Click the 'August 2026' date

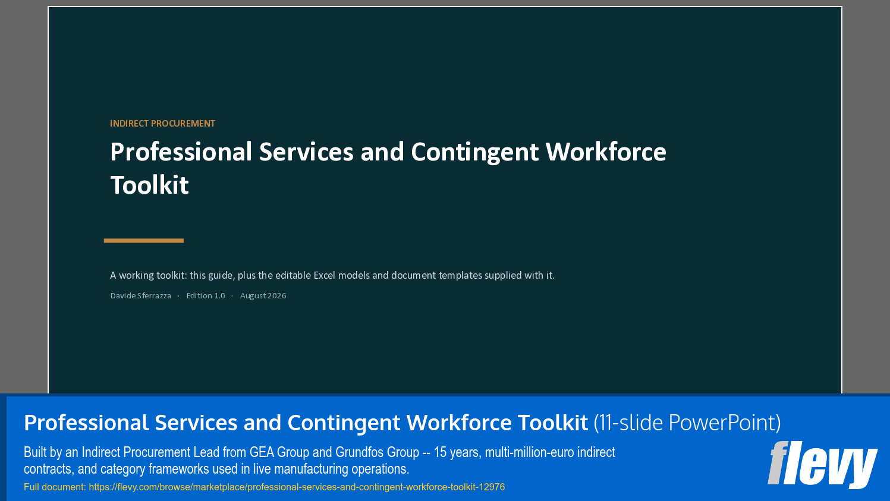(x=263, y=295)
